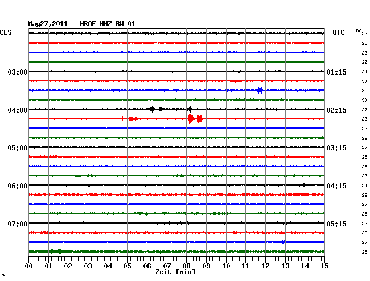The height and width of the screenshot is (281, 370).
Task: Click the black spike near minute 14 on 06:00 trace
Action: [304, 185]
